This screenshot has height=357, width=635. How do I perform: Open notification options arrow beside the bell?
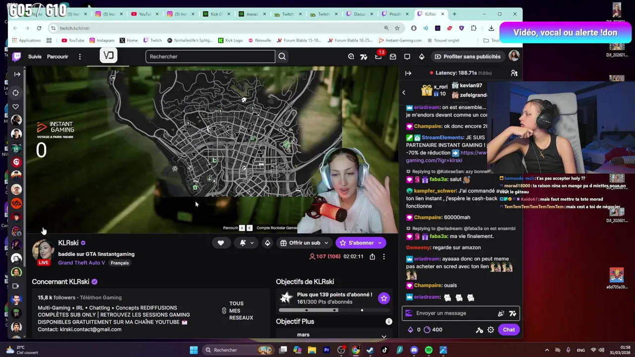coord(252,243)
